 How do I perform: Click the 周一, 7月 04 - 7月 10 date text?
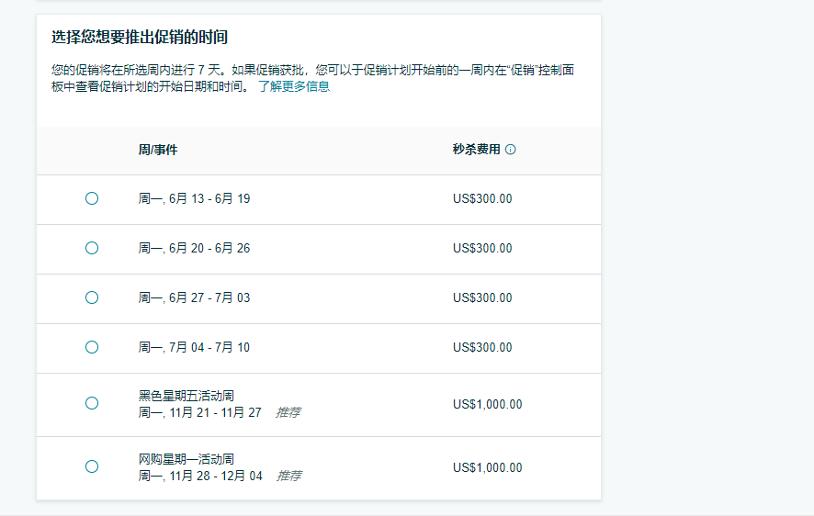tap(194, 347)
